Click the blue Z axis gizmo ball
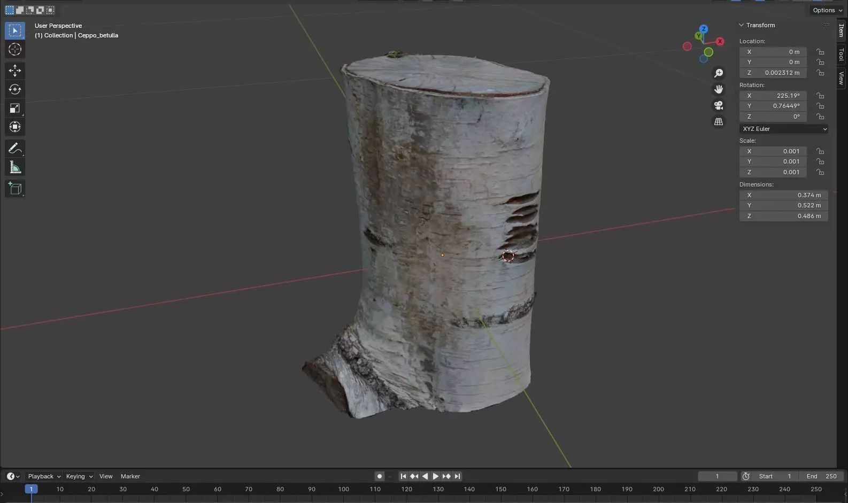 coord(704,29)
